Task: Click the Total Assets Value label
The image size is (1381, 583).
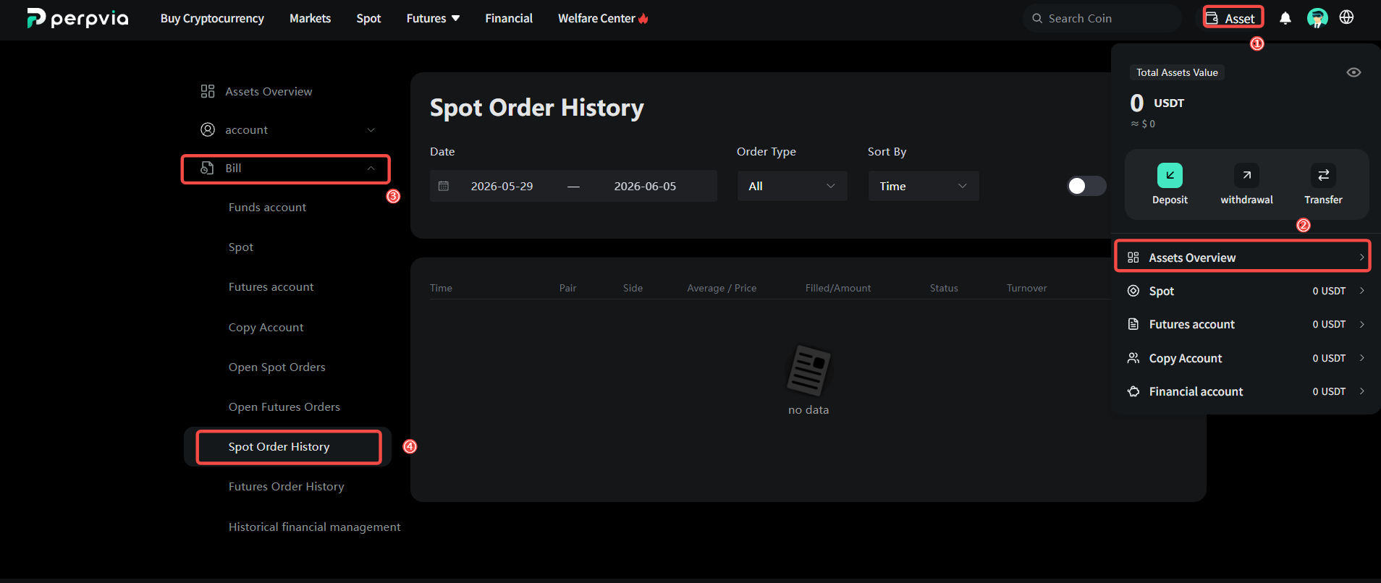Action: point(1177,72)
